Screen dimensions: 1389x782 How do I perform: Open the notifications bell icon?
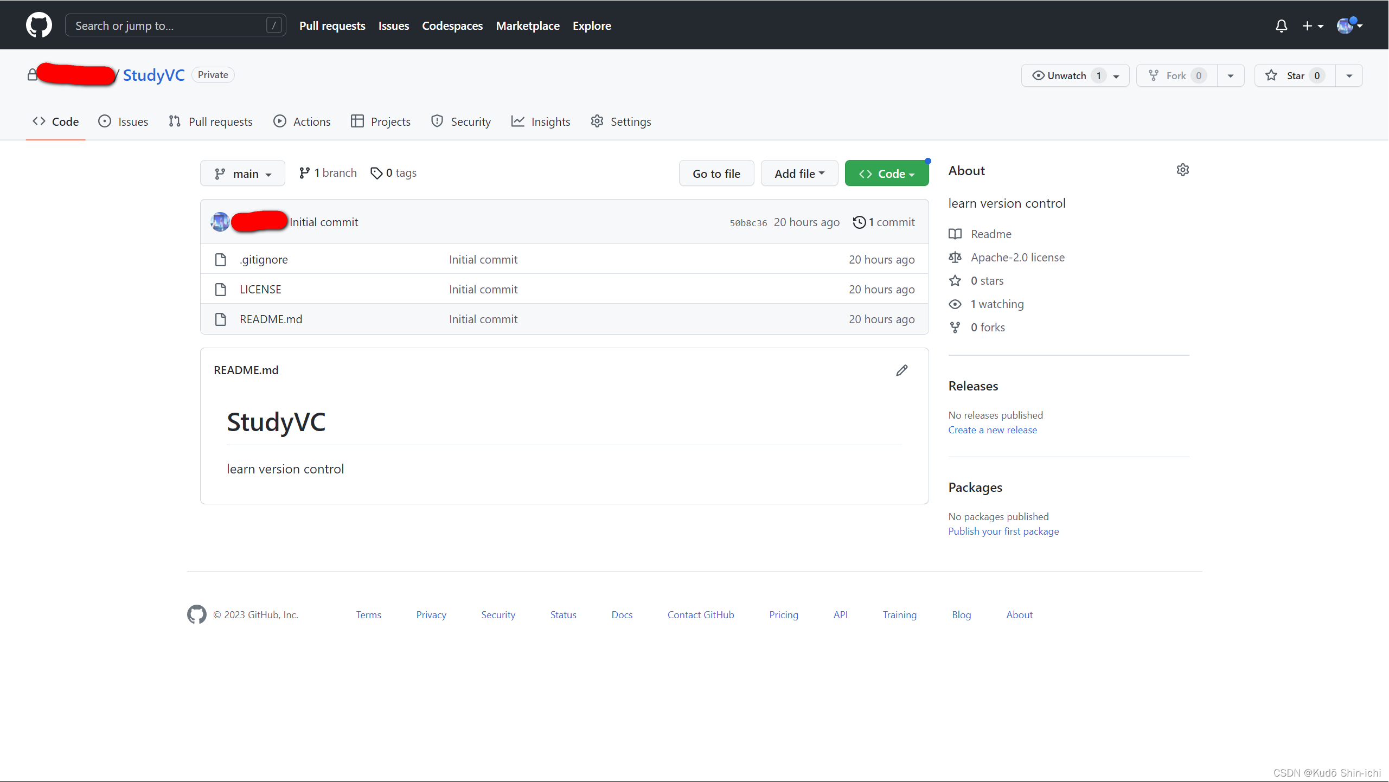tap(1281, 25)
